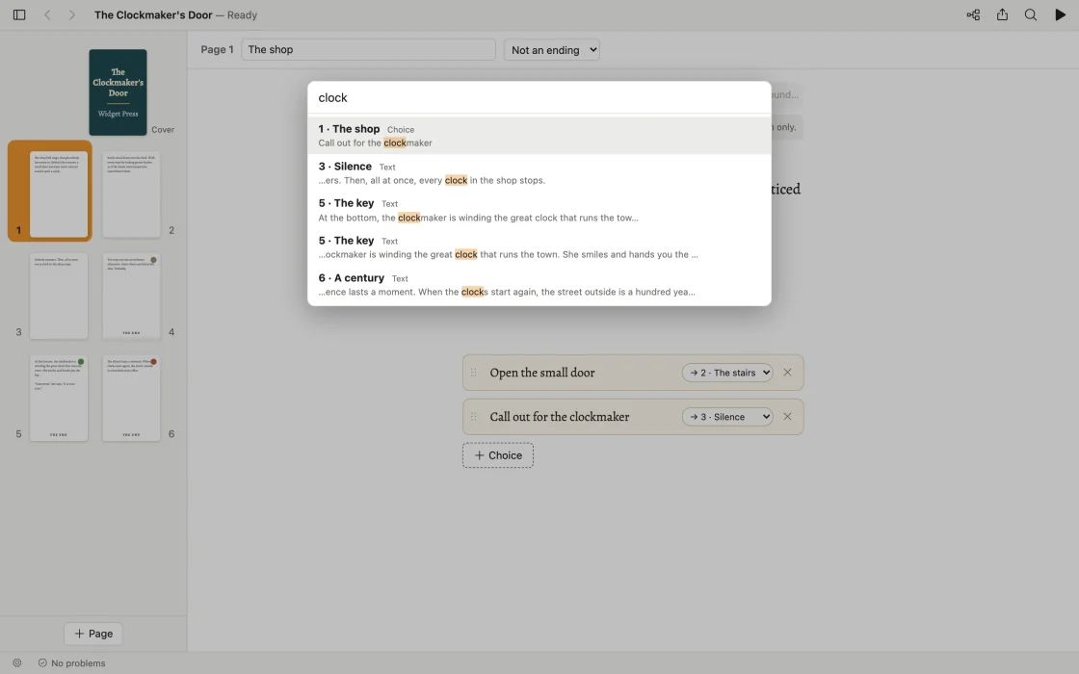Viewport: 1079px width, 674px height.
Task: Click the search field containing clock
Action: click(539, 97)
